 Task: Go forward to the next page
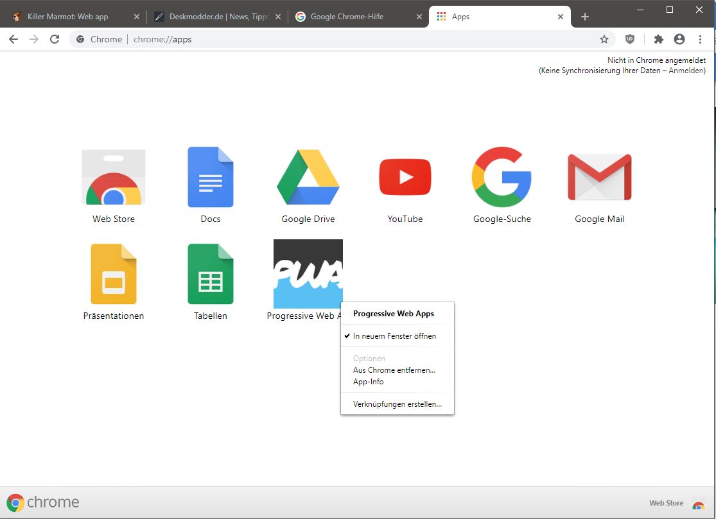click(34, 39)
